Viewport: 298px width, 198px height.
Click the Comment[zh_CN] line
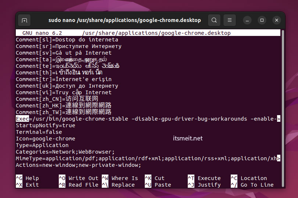[x=57, y=99]
